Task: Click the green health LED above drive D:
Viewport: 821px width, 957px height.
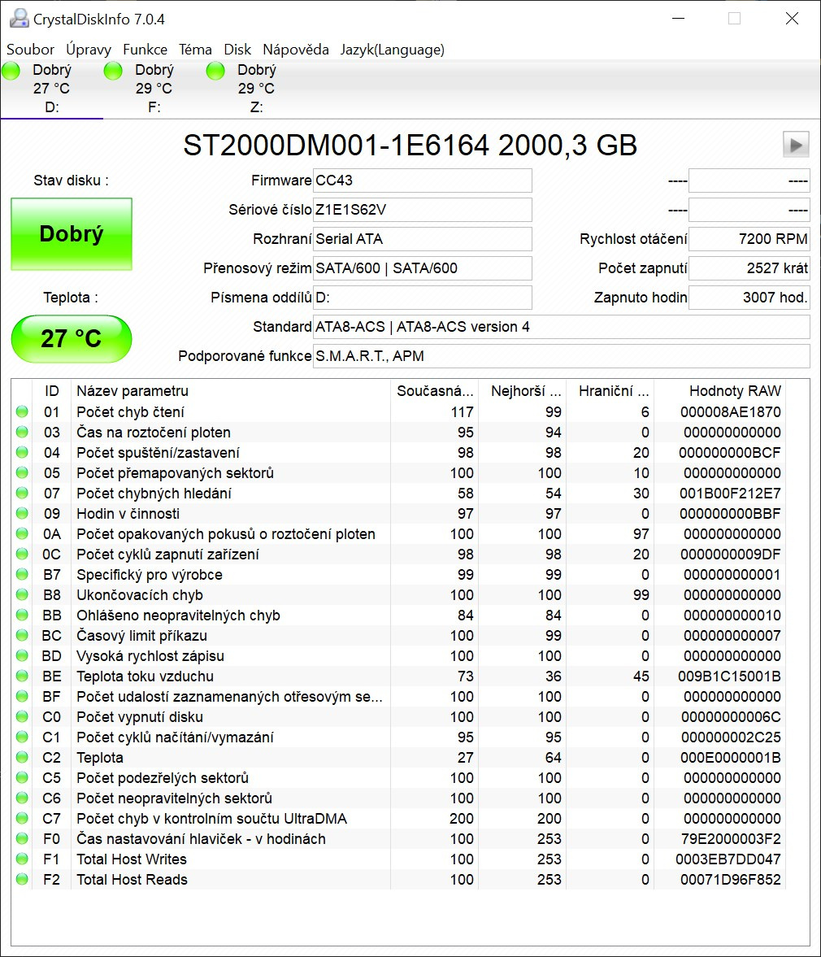Action: click(x=11, y=72)
